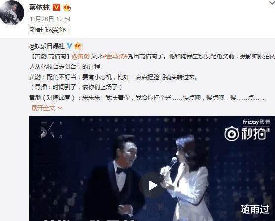Click the 随雨过 watermark text
This screenshot has width=275, height=221.
[255, 209]
